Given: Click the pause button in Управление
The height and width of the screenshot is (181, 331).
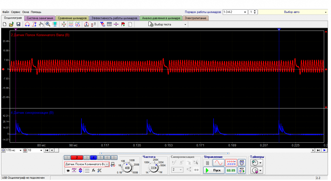Looking at the screenshot, I should (x=208, y=163).
